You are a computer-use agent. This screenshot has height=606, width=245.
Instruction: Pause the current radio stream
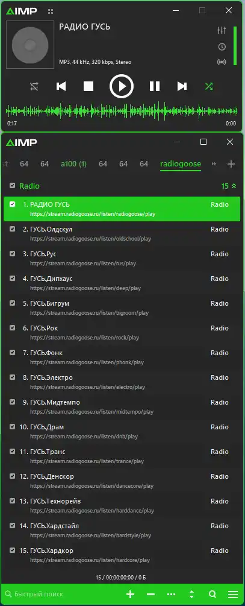[x=155, y=86]
